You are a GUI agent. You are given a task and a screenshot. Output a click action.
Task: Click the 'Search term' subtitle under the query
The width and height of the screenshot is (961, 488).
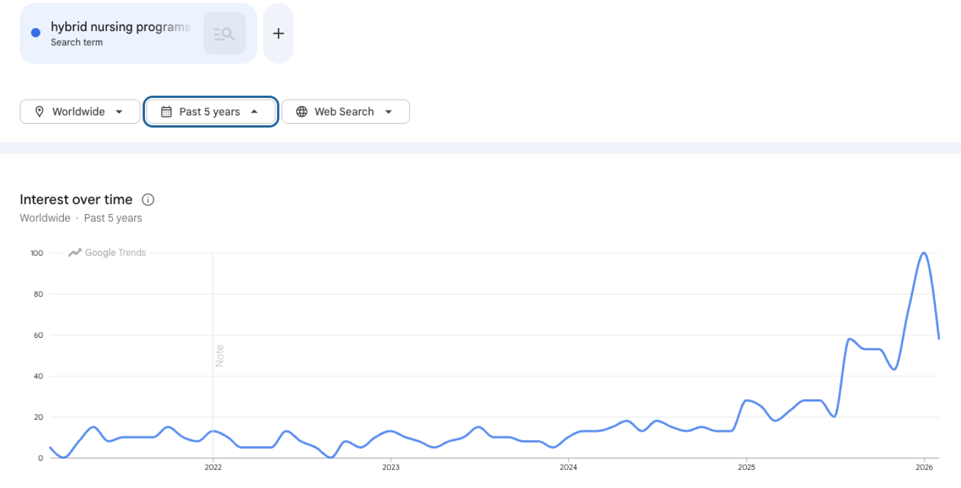[x=76, y=42]
